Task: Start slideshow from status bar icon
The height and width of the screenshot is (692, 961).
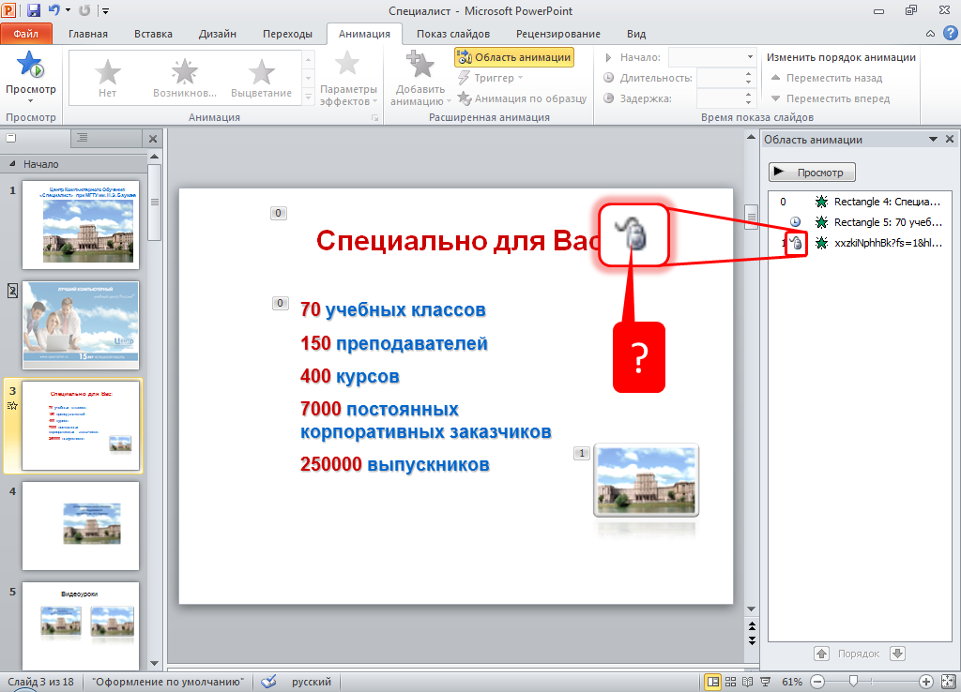Action: 765,681
